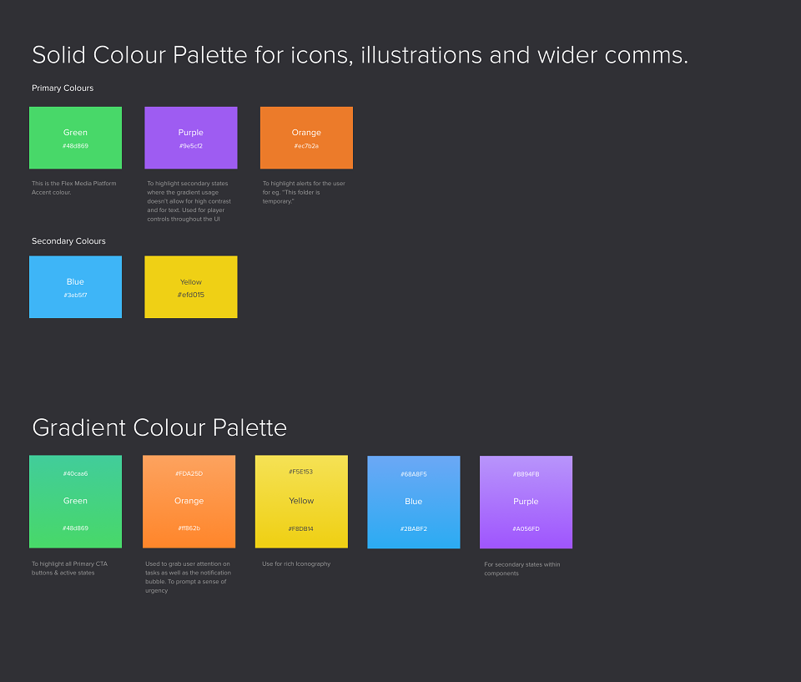This screenshot has height=682, width=801.
Task: Select the Green gradient swatch
Action: click(x=76, y=502)
